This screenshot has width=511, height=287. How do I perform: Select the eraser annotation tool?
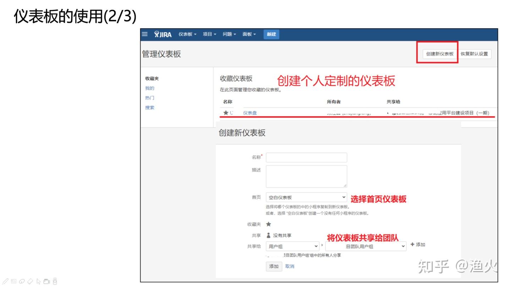pyautogui.click(x=30, y=282)
